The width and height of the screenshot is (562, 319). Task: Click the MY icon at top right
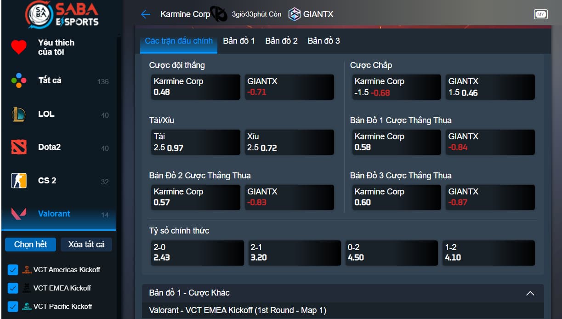[540, 14]
